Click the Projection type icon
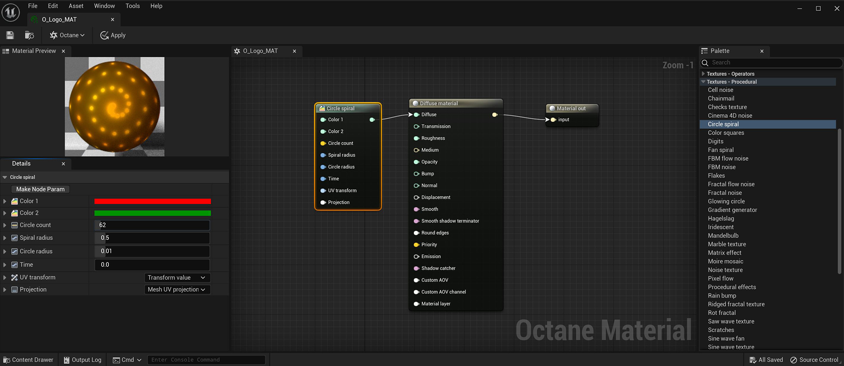 [x=14, y=290]
